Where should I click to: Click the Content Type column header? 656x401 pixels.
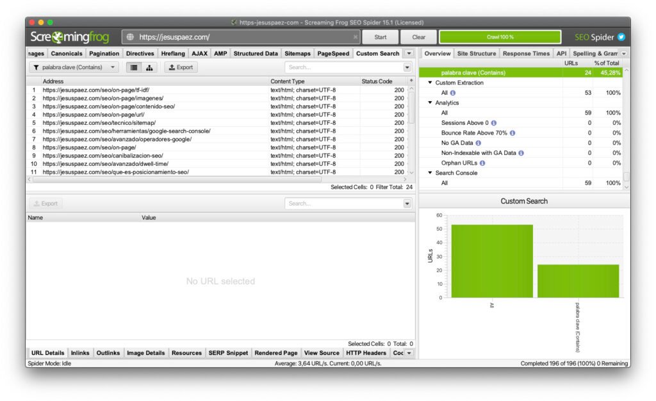[x=314, y=81]
